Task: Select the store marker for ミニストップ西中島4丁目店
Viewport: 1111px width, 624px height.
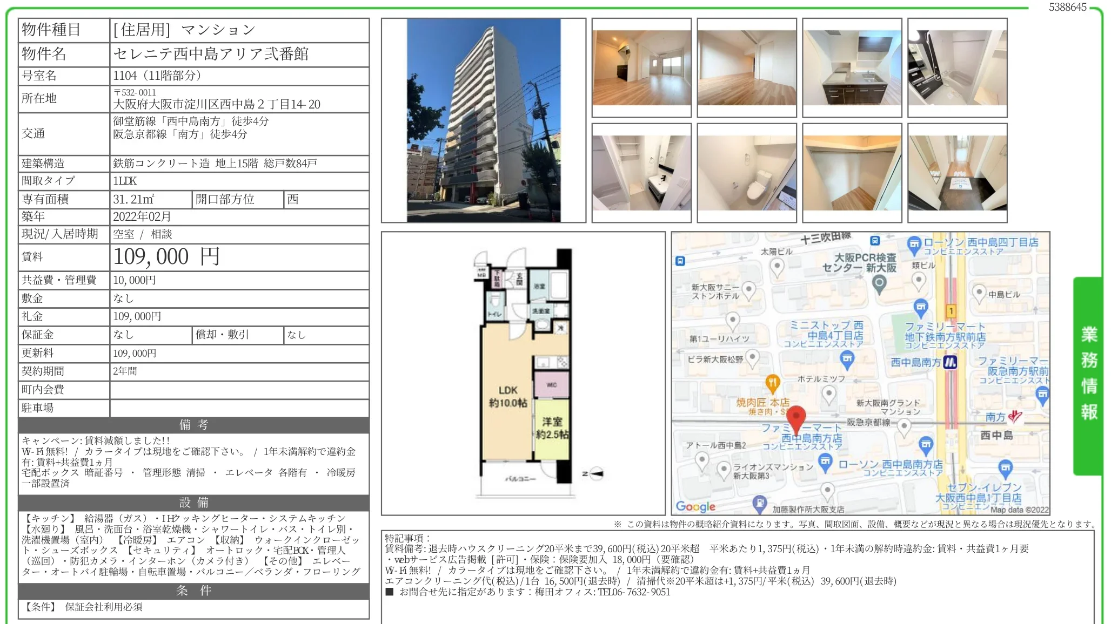Action: click(847, 359)
